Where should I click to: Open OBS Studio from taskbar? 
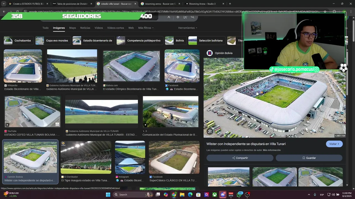pyautogui.click(x=247, y=195)
